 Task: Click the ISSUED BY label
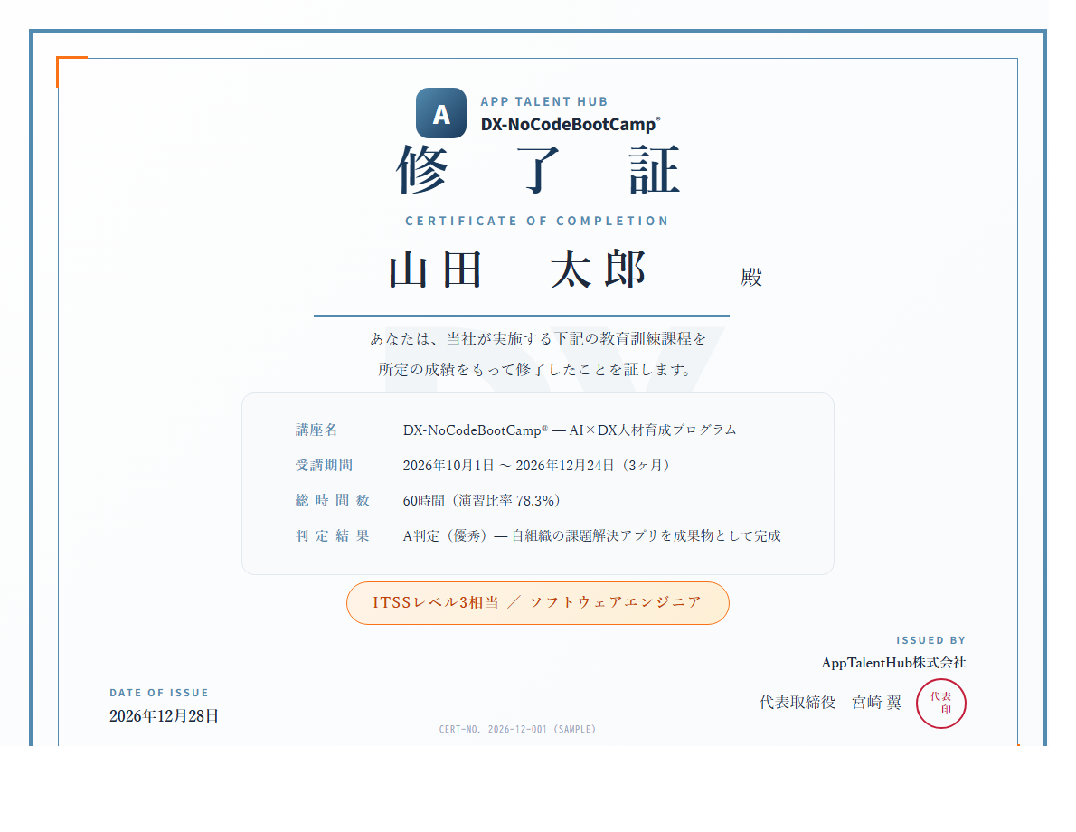(931, 639)
